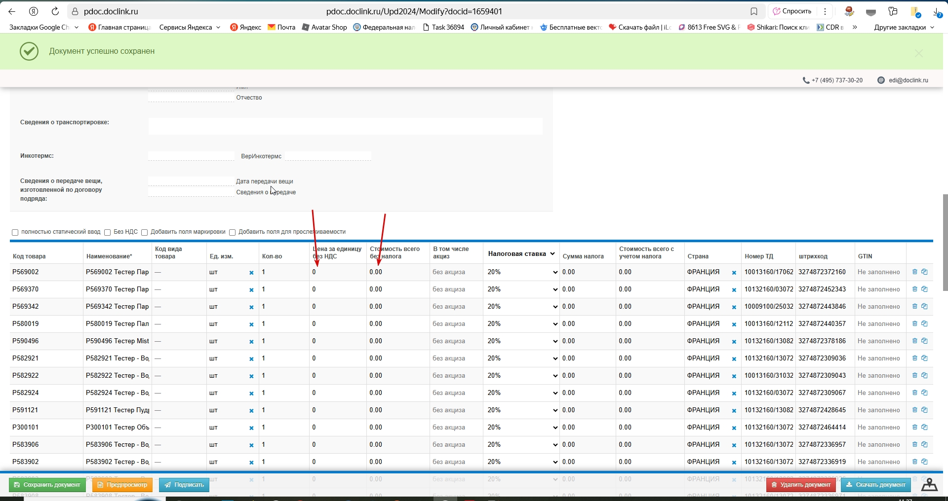Expand 'Другие закладки' bookmarks folder

click(x=904, y=27)
